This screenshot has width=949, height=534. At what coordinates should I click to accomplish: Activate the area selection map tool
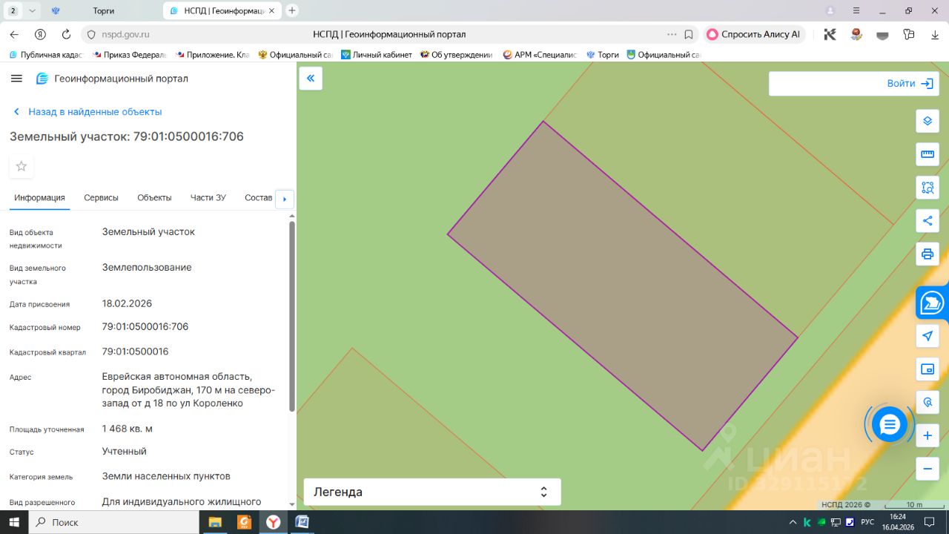[x=927, y=188]
